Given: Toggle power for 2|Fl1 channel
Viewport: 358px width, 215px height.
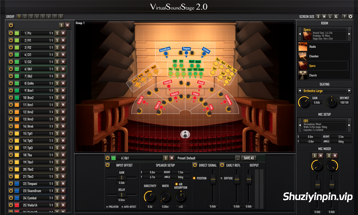Looking at the screenshot, I should tap(11, 40).
